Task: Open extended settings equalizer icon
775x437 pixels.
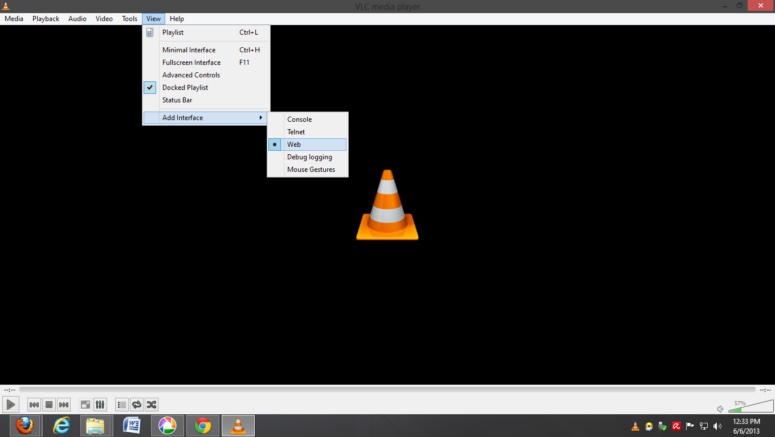Action: tap(100, 405)
